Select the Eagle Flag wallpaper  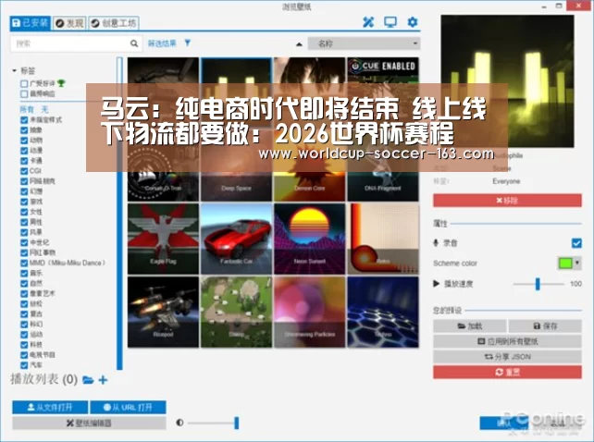click(163, 239)
